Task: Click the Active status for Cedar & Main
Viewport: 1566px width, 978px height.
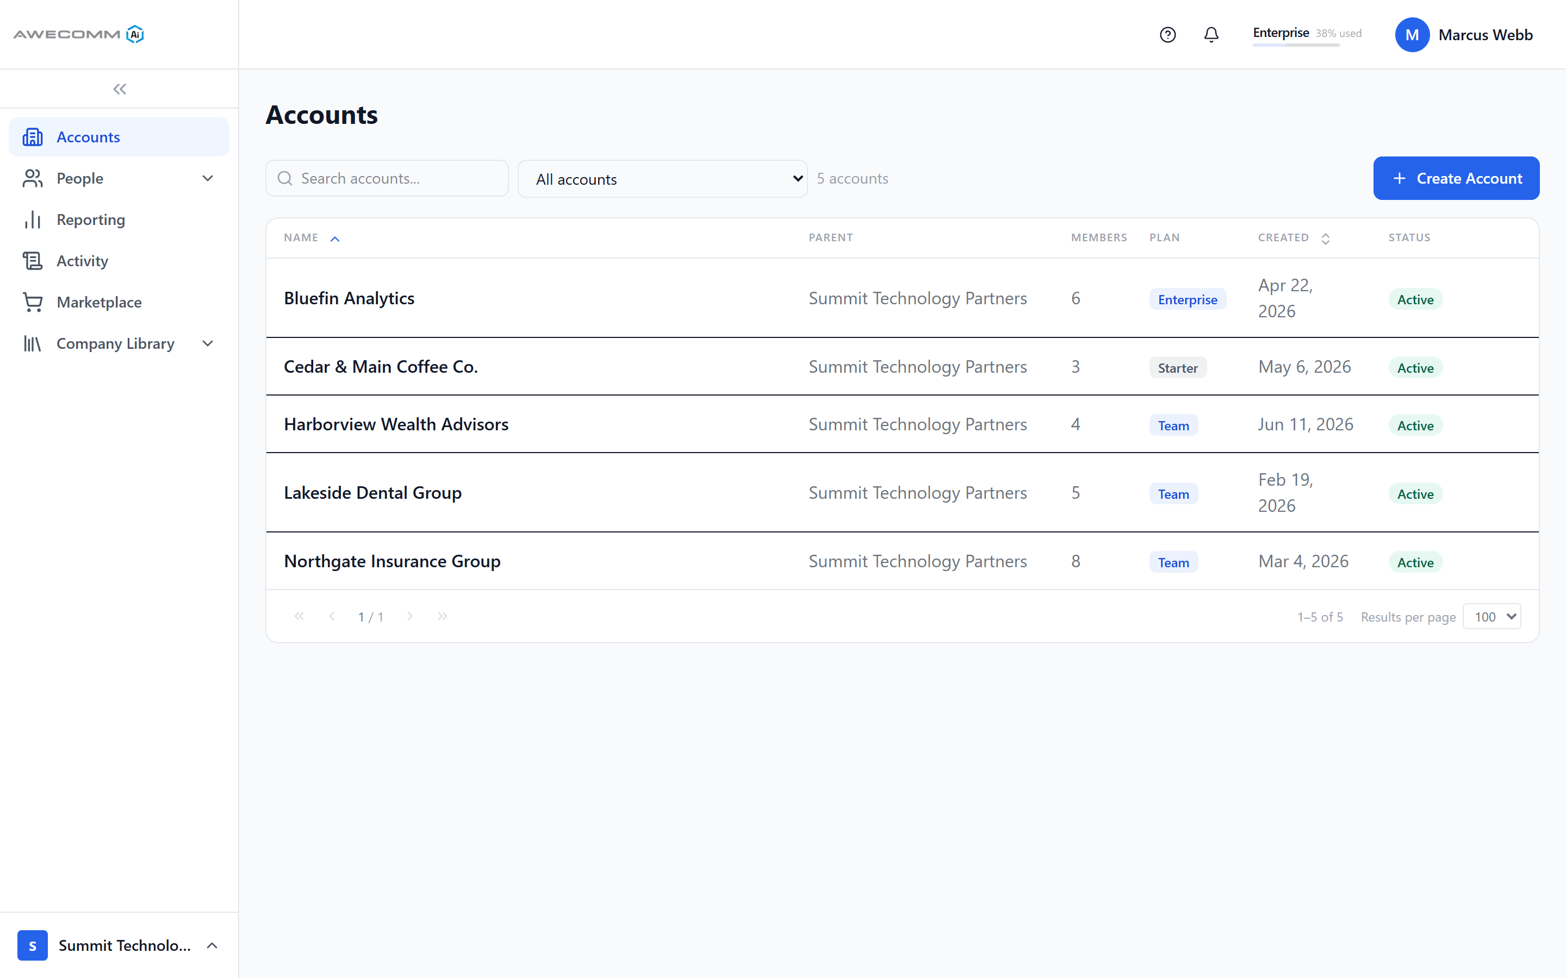Action: 1415,368
